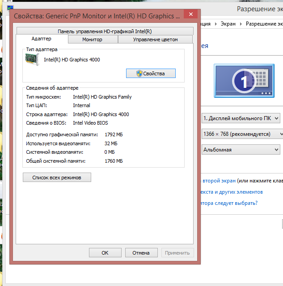Click the Свойства button with shield icon
The width and height of the screenshot is (283, 286).
coord(151,74)
